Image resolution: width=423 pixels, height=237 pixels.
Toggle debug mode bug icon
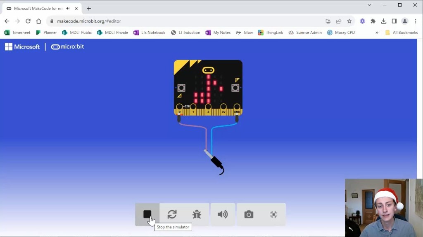pyautogui.click(x=197, y=214)
